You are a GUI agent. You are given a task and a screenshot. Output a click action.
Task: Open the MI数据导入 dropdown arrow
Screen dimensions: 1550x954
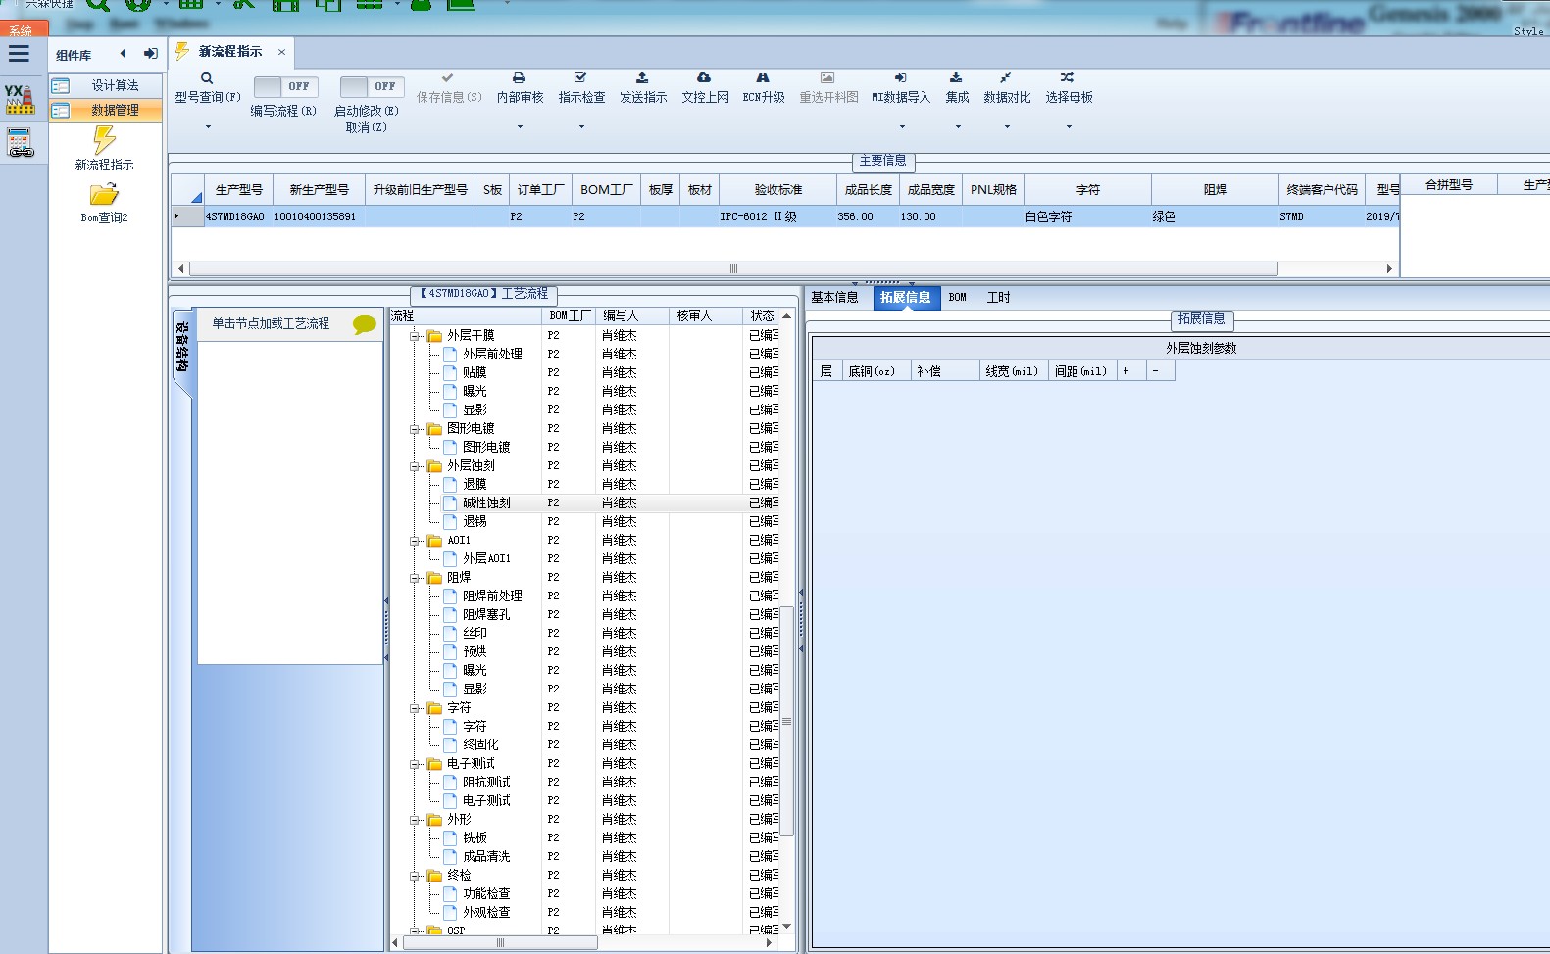tap(901, 127)
